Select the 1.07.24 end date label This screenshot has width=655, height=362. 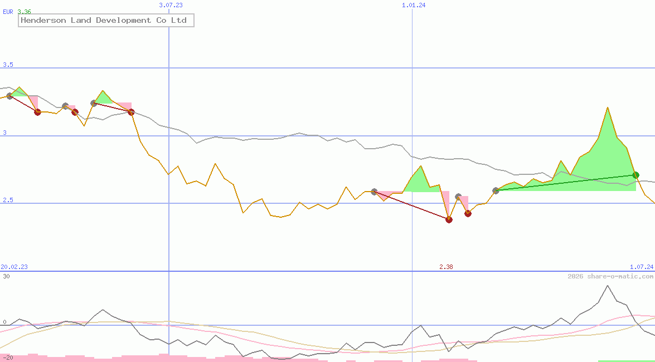(641, 267)
